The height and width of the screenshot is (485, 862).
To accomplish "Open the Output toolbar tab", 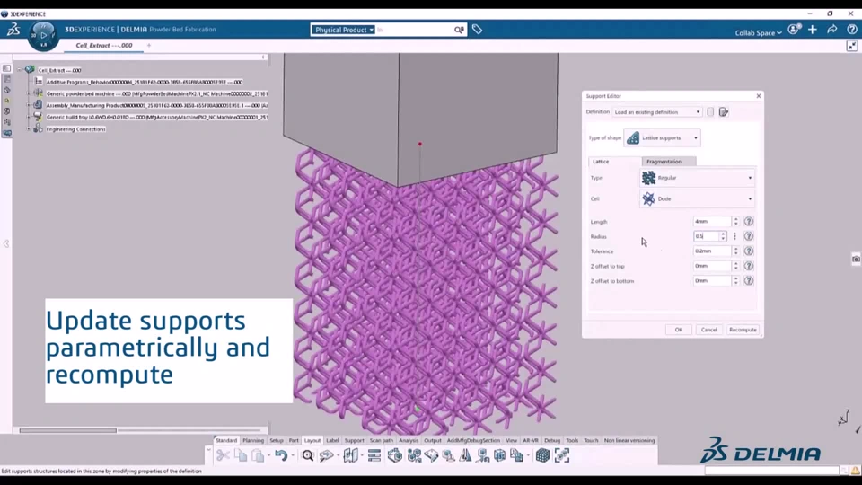I will tap(433, 440).
